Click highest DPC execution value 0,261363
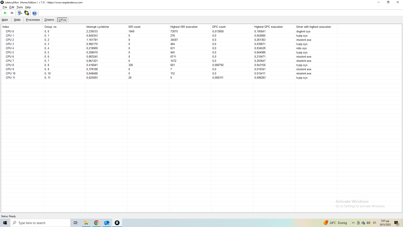Viewport: 403px width, 227px height. [x=260, y=40]
